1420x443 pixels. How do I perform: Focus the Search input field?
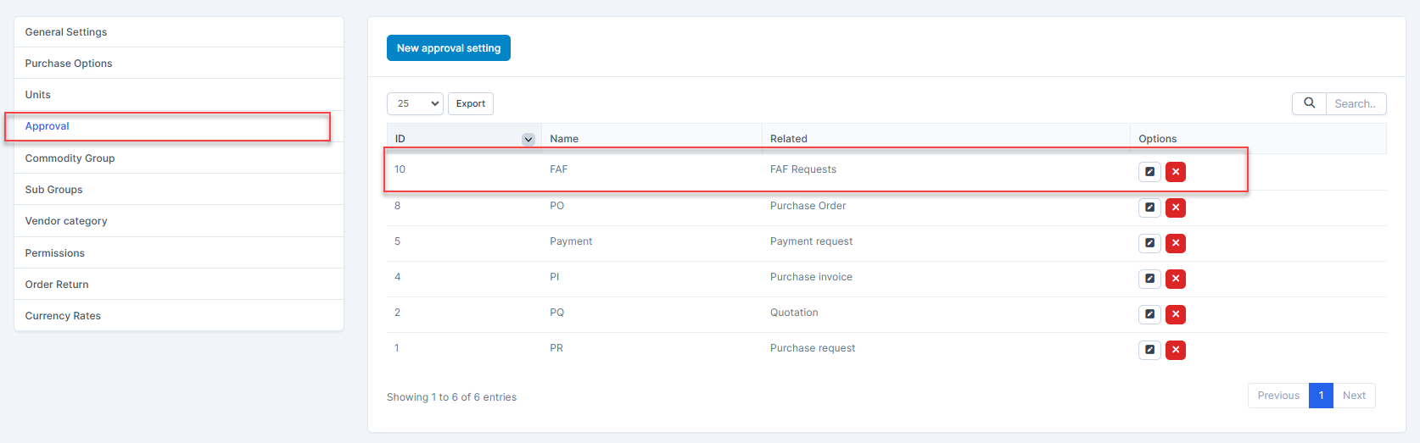click(x=1356, y=103)
